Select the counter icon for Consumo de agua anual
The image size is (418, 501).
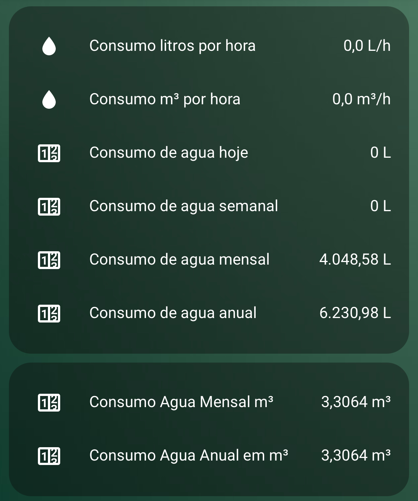tap(49, 314)
